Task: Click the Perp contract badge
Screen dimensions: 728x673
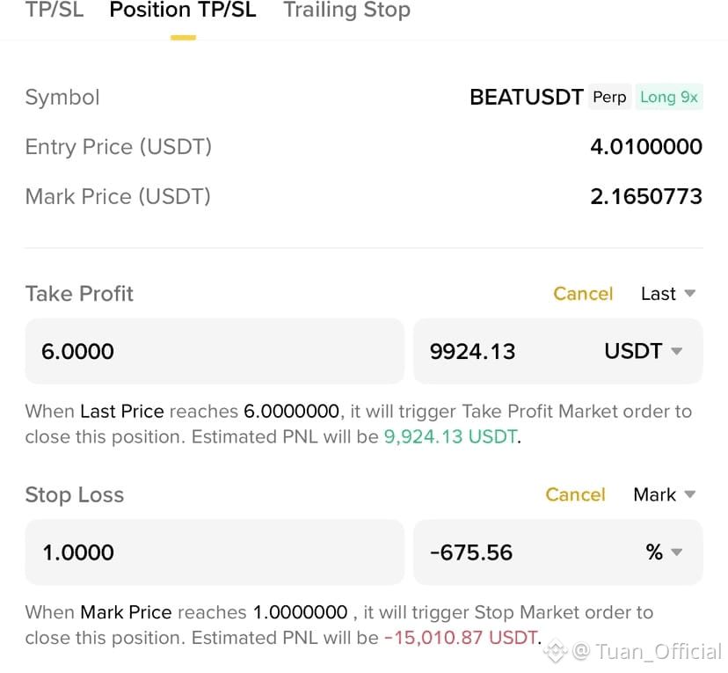Action: (609, 97)
